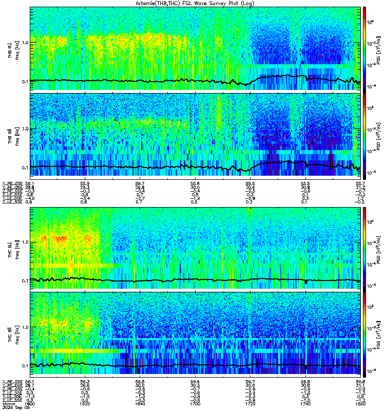The width and height of the screenshot is (385, 411).
Task: Click the 'PSD [nT²/Hz]' label of the THC B⊥ panel
Action: coord(379,250)
